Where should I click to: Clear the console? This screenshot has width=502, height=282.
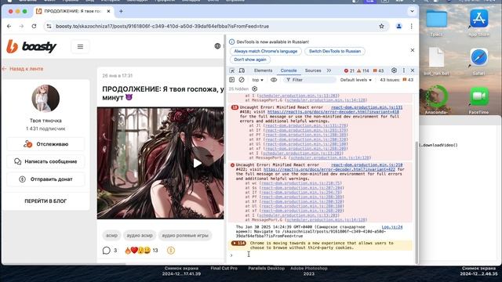click(x=242, y=80)
